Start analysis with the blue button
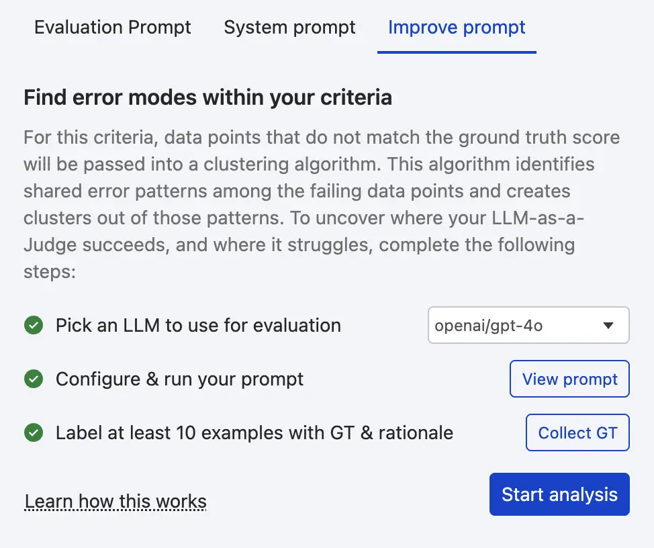This screenshot has height=548, width=654. click(559, 495)
